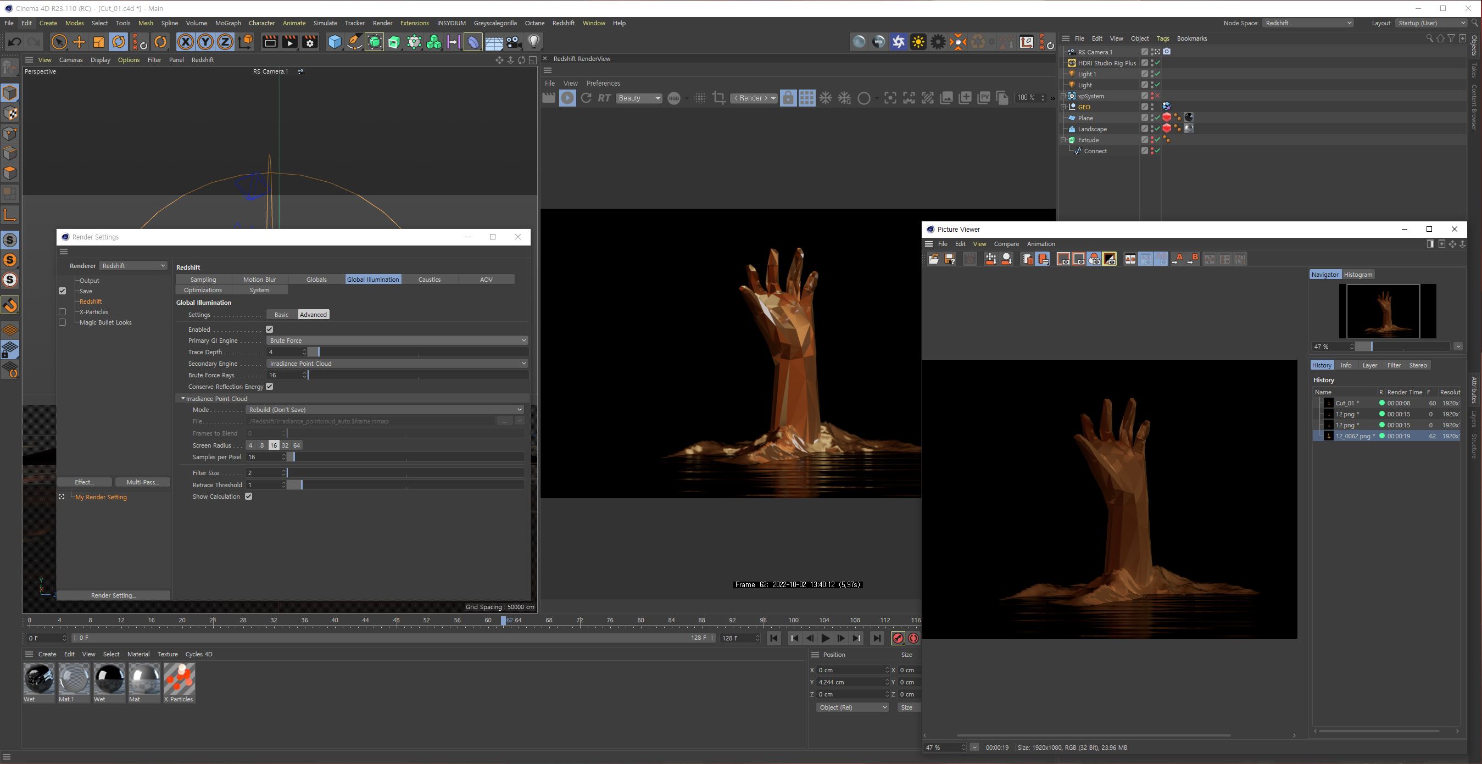The image size is (1482, 764).
Task: Click the Multi-Pass... button
Action: click(143, 482)
